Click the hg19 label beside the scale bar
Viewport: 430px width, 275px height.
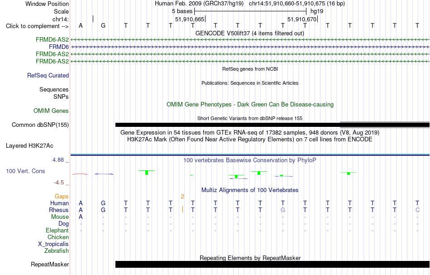pyautogui.click(x=317, y=11)
